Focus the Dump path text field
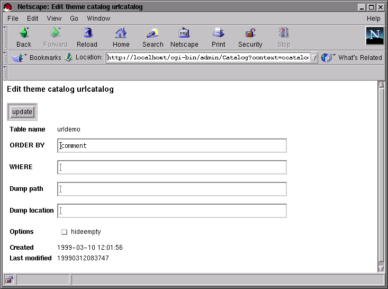Image resolution: width=388 pixels, height=289 pixels. pyautogui.click(x=172, y=189)
